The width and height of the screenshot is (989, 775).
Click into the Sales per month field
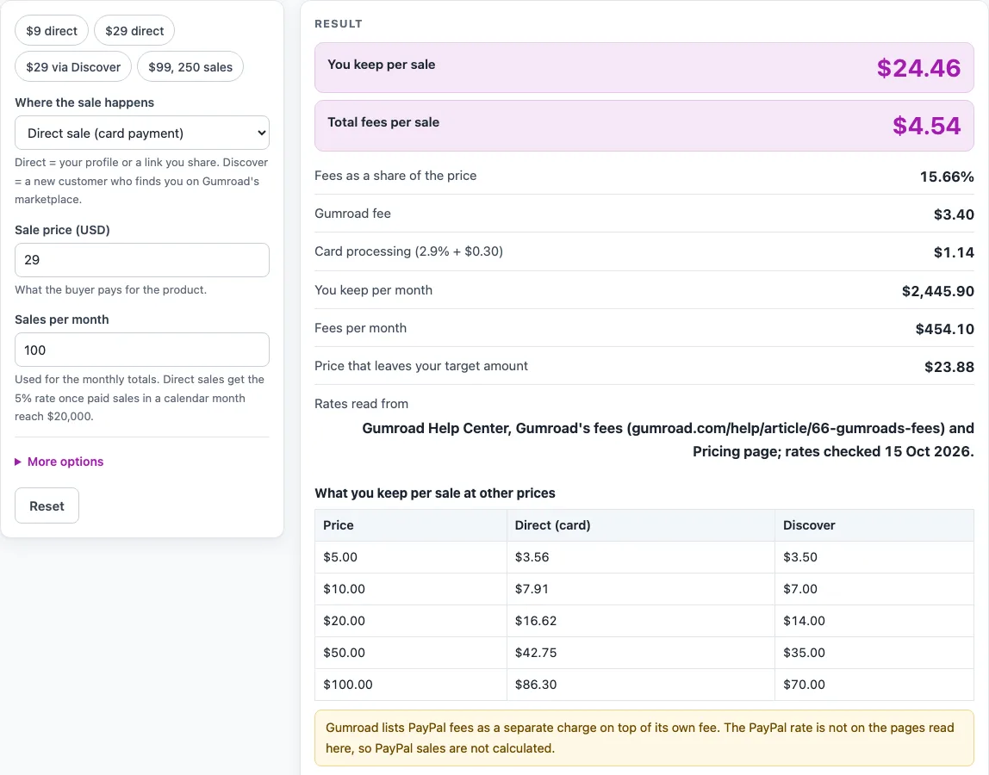click(x=142, y=350)
